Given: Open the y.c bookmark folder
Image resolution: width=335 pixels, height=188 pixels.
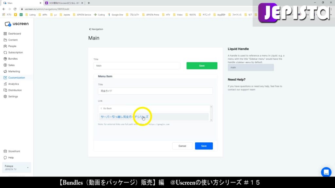Looking at the screenshot, I should pyautogui.click(x=53, y=15).
